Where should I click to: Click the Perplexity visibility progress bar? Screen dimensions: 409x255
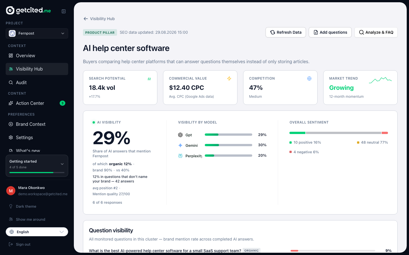[x=228, y=156]
